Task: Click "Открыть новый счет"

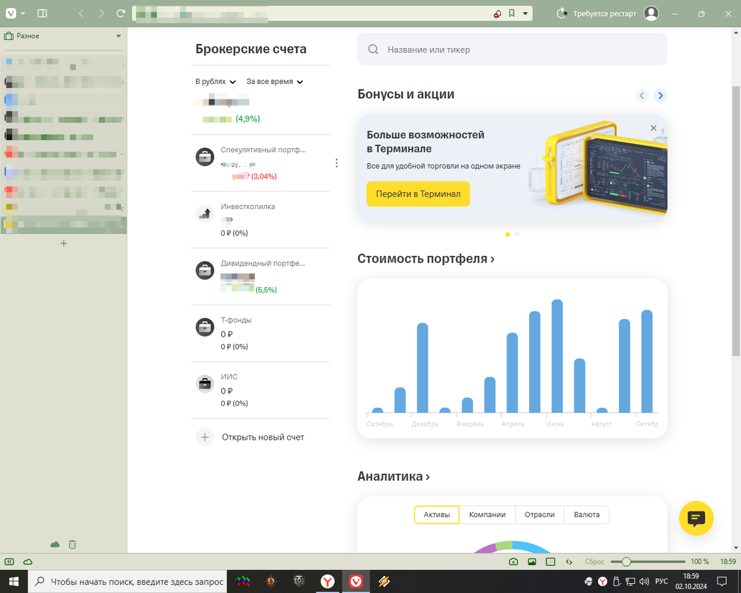Action: tap(262, 437)
